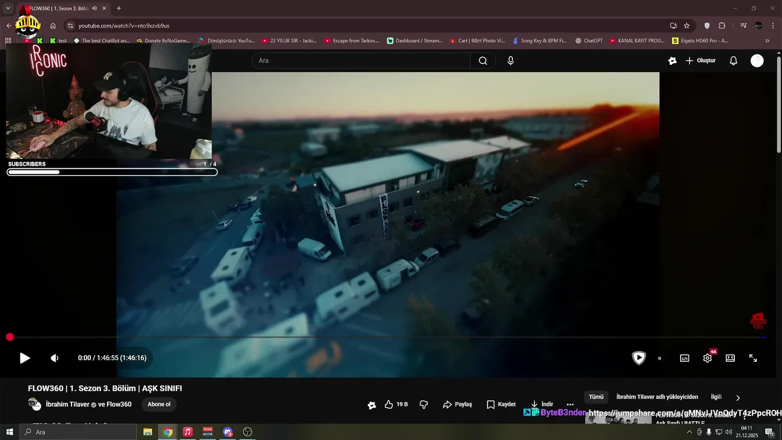
Task: Enter fullscreen mode in the player
Action: click(x=753, y=358)
